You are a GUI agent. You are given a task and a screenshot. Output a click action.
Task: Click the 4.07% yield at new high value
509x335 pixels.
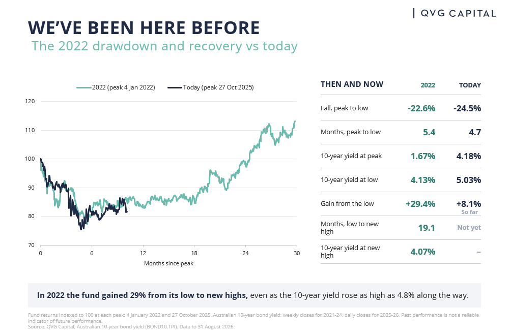coord(422,252)
